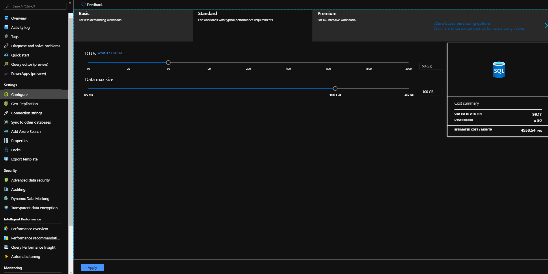This screenshot has height=274, width=548.
Task: Click the Data max size slider handle
Action: [335, 88]
